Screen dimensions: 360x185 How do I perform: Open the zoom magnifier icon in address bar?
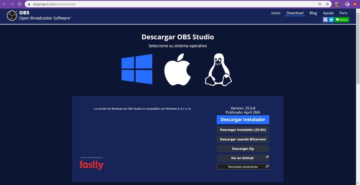[320, 4]
